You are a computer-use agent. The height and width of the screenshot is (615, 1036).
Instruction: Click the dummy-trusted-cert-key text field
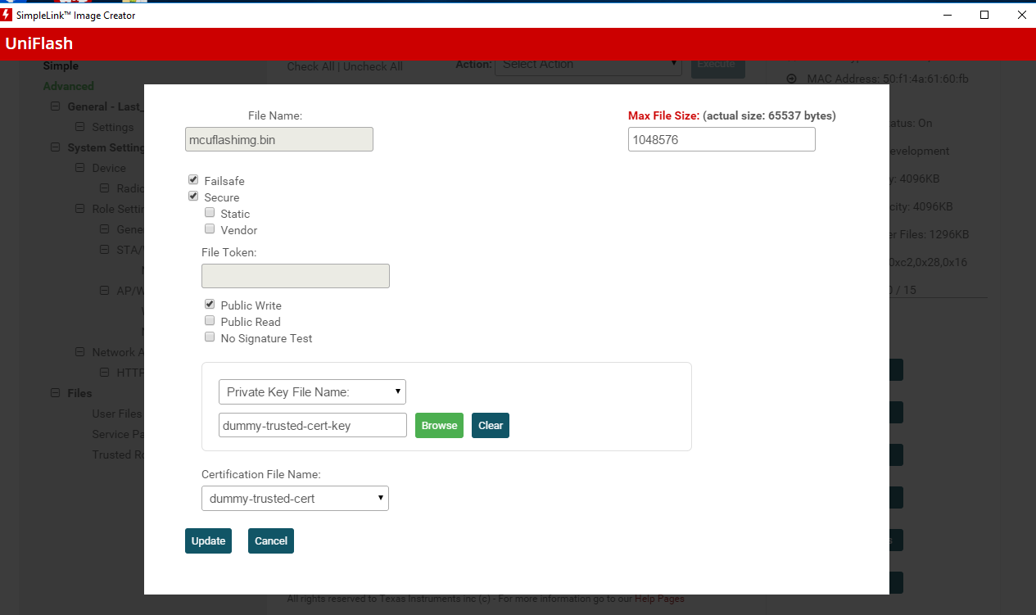[x=313, y=426]
